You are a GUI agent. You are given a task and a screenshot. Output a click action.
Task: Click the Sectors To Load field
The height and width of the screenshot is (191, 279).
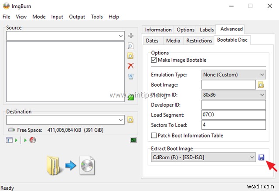(x=234, y=125)
